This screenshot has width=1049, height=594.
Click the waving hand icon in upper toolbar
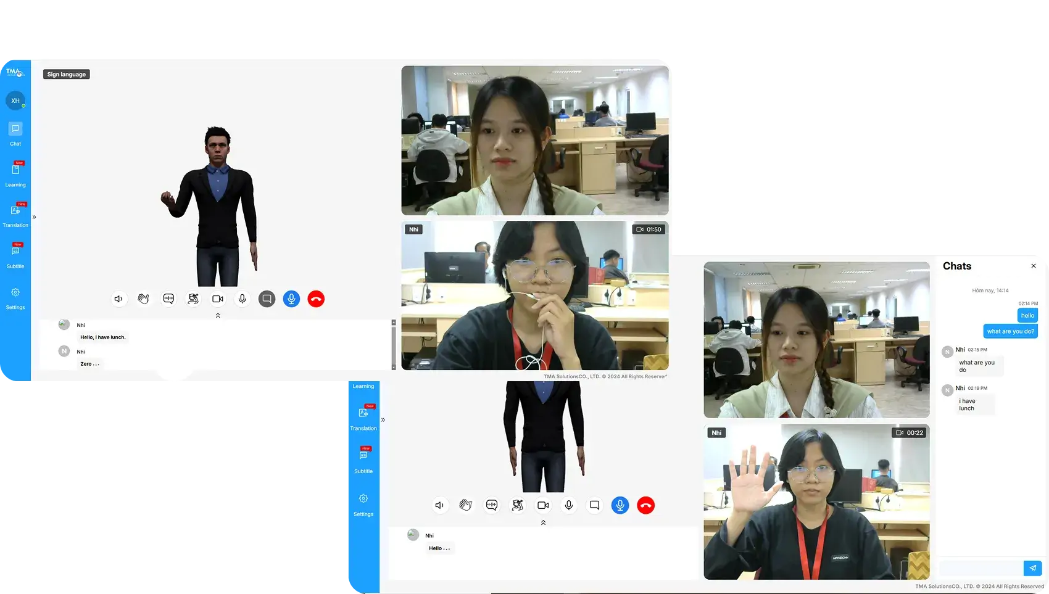[143, 299]
